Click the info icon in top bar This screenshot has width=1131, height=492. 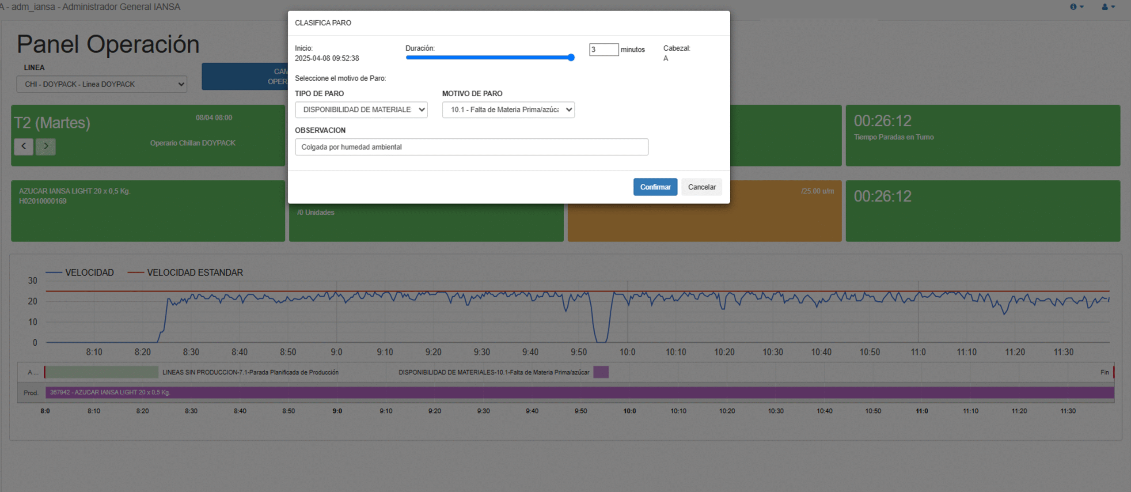pyautogui.click(x=1073, y=7)
